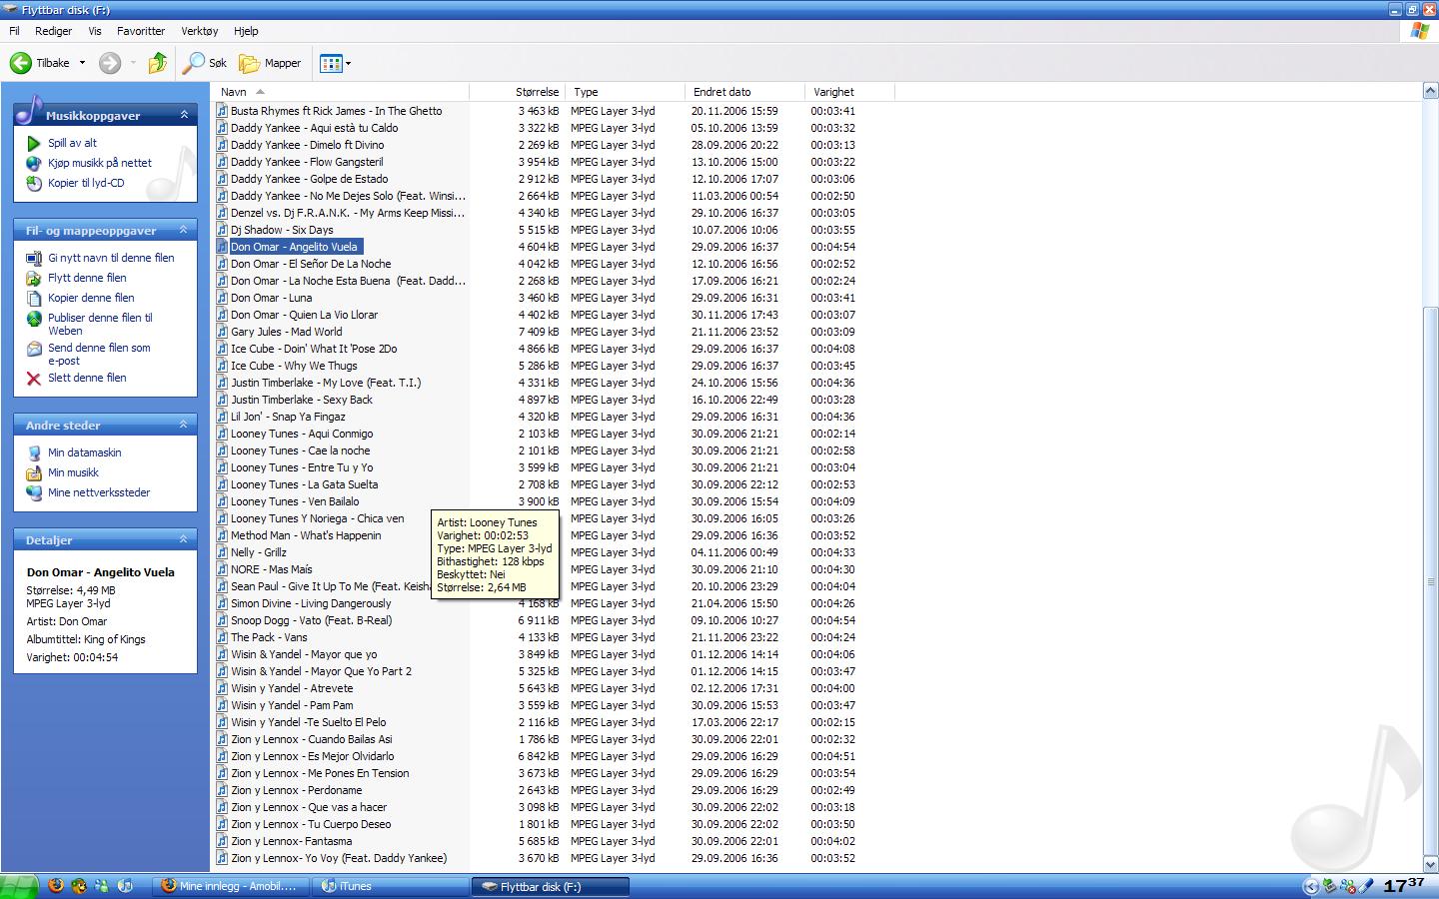Click Slett denne filen link
The width and height of the screenshot is (1439, 899).
pyautogui.click(x=87, y=378)
